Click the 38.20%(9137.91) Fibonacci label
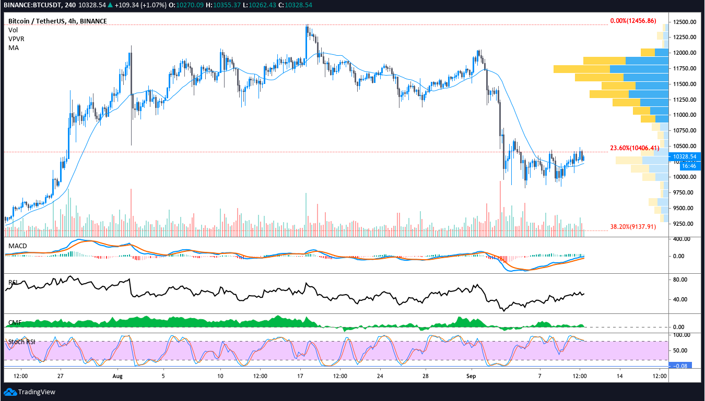Screen dimensions: 705x401 (633, 227)
